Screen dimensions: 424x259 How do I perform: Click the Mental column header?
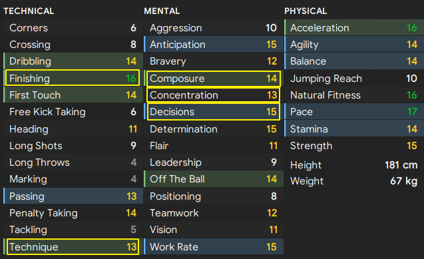(162, 11)
